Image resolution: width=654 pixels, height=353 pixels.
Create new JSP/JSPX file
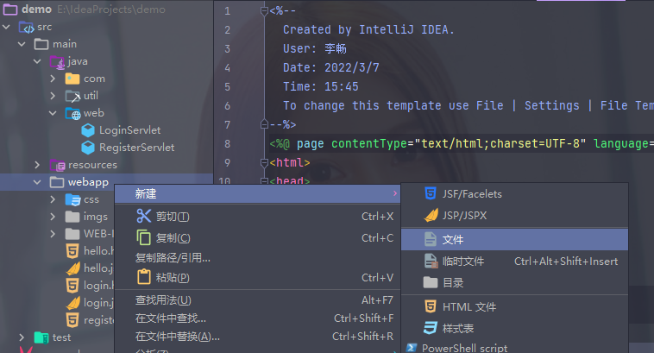(515, 215)
